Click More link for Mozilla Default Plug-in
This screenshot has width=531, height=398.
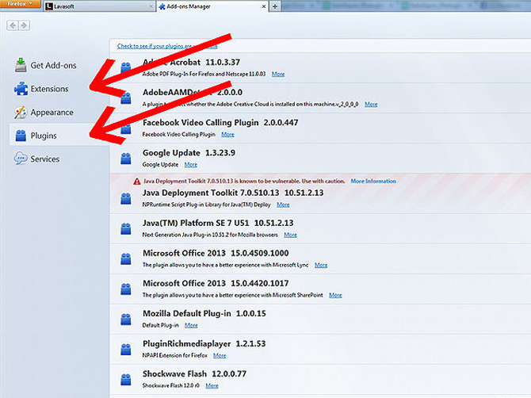191,325
